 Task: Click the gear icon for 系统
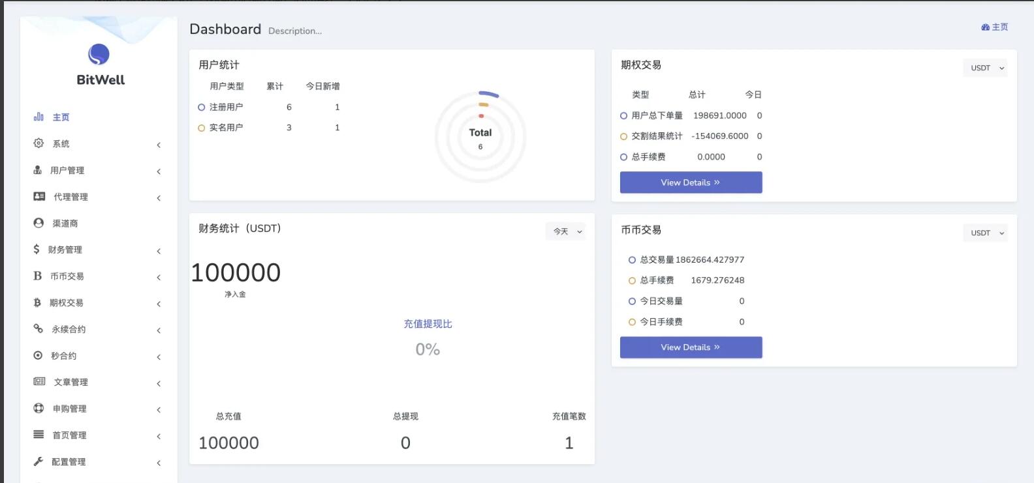[39, 143]
